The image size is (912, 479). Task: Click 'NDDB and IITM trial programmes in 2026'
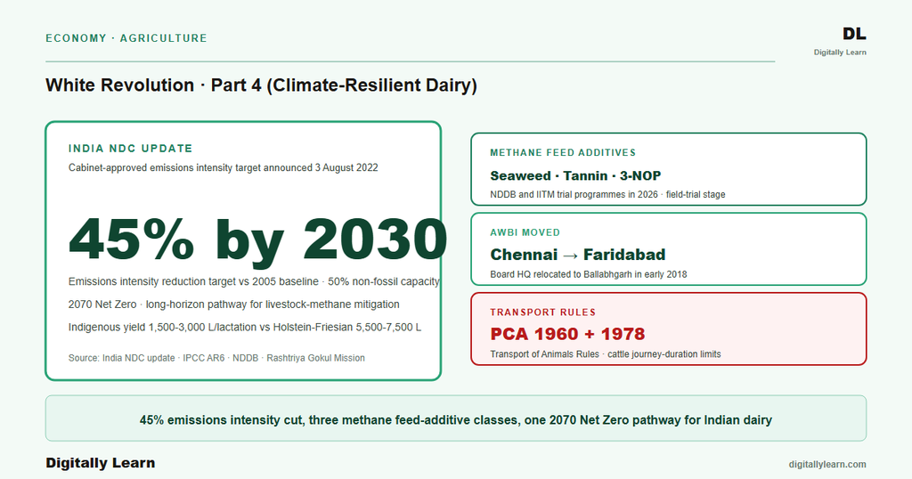coord(607,195)
